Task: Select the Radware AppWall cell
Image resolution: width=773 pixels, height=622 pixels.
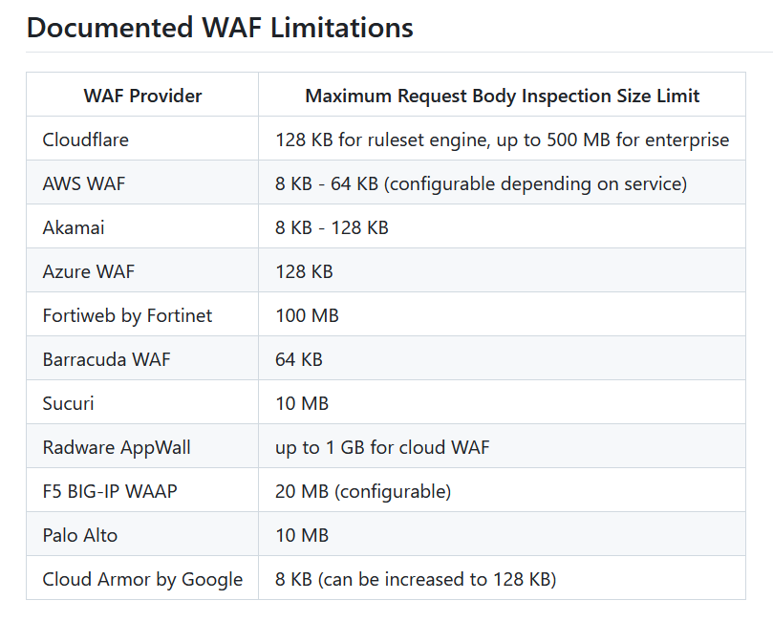Action: point(117,447)
